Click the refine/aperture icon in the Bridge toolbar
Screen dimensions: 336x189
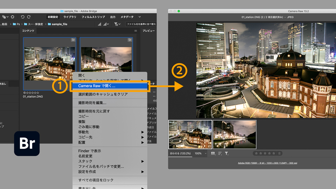tap(13, 17)
